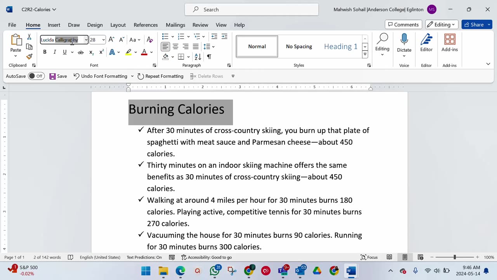Image resolution: width=497 pixels, height=280 pixels.
Task: Justify the paragraph text
Action: pyautogui.click(x=196, y=47)
